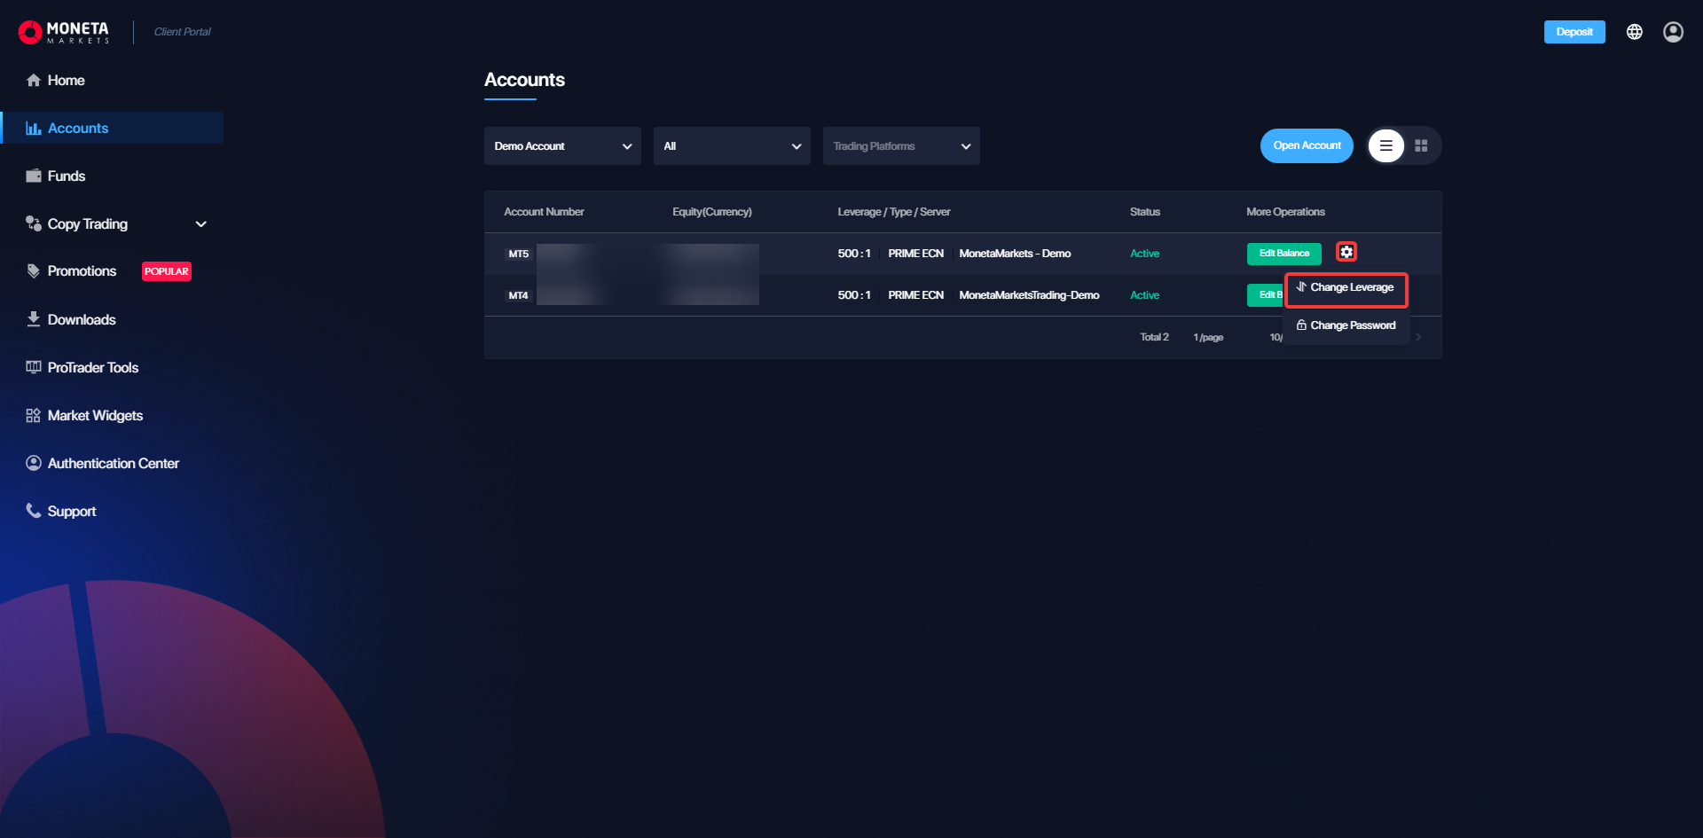
Task: Open Authentication Center
Action: (x=112, y=463)
